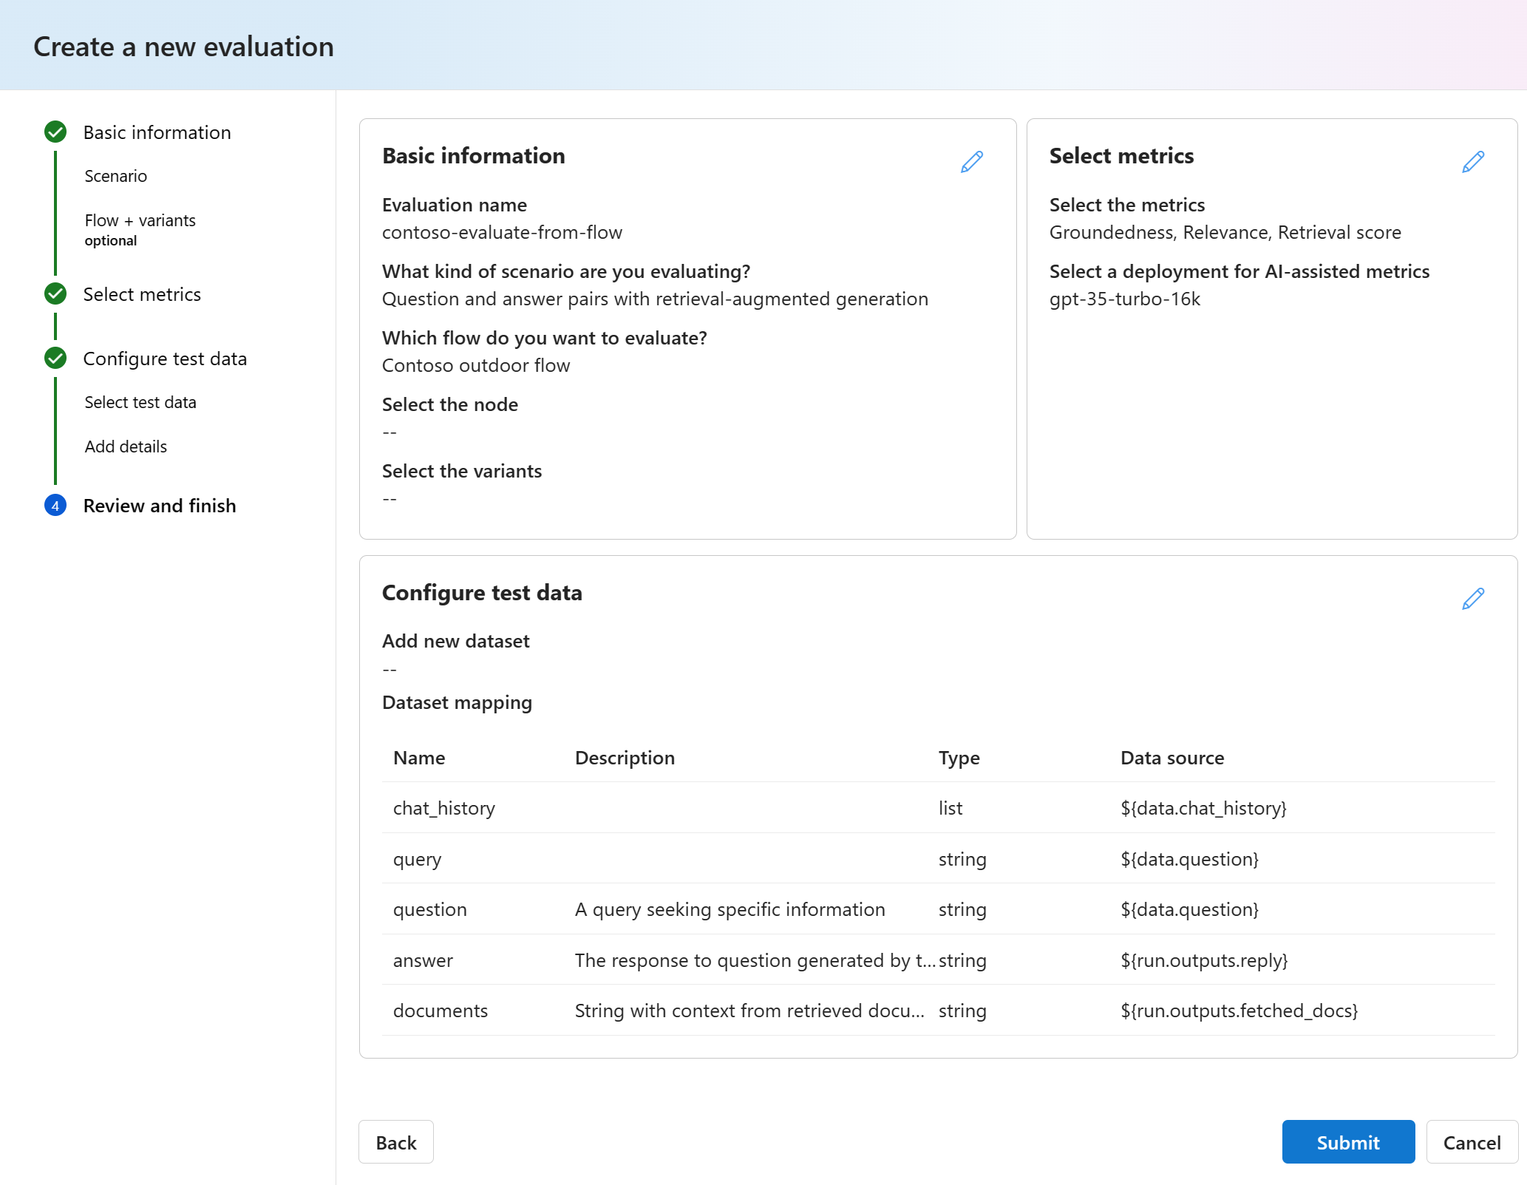Select the Review and finish step
The width and height of the screenshot is (1527, 1185).
(x=160, y=506)
